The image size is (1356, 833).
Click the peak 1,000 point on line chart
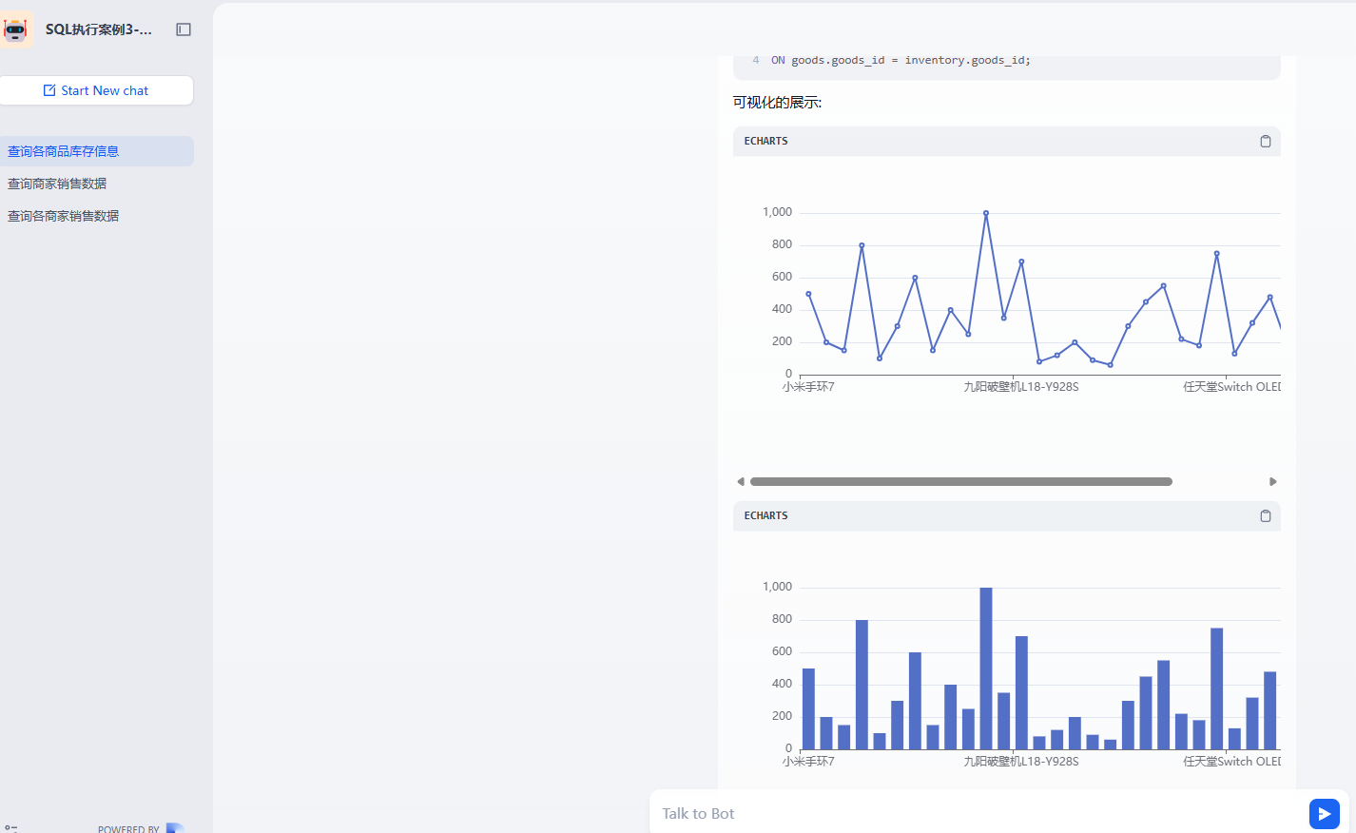coord(986,213)
